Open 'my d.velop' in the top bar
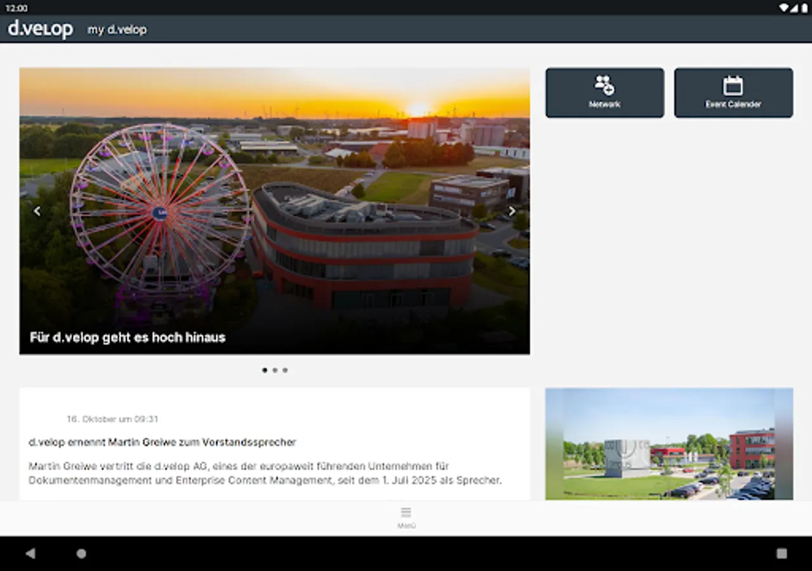 117,29
